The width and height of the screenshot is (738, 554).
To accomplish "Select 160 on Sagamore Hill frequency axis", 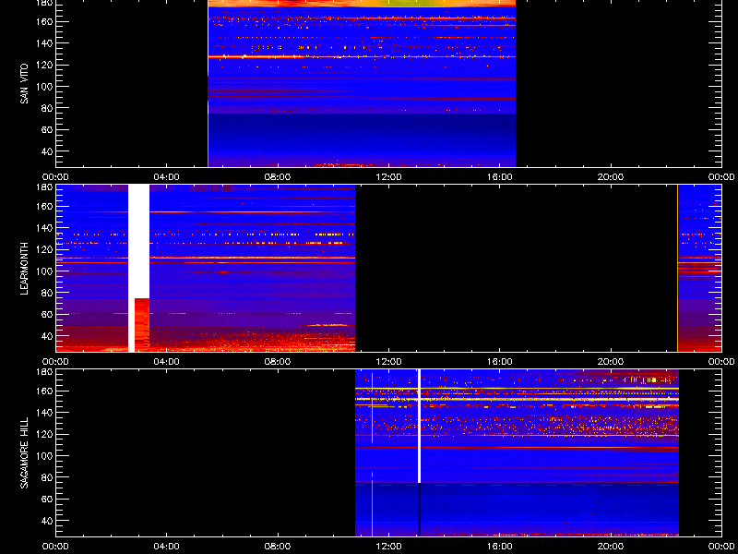I will click(x=45, y=391).
